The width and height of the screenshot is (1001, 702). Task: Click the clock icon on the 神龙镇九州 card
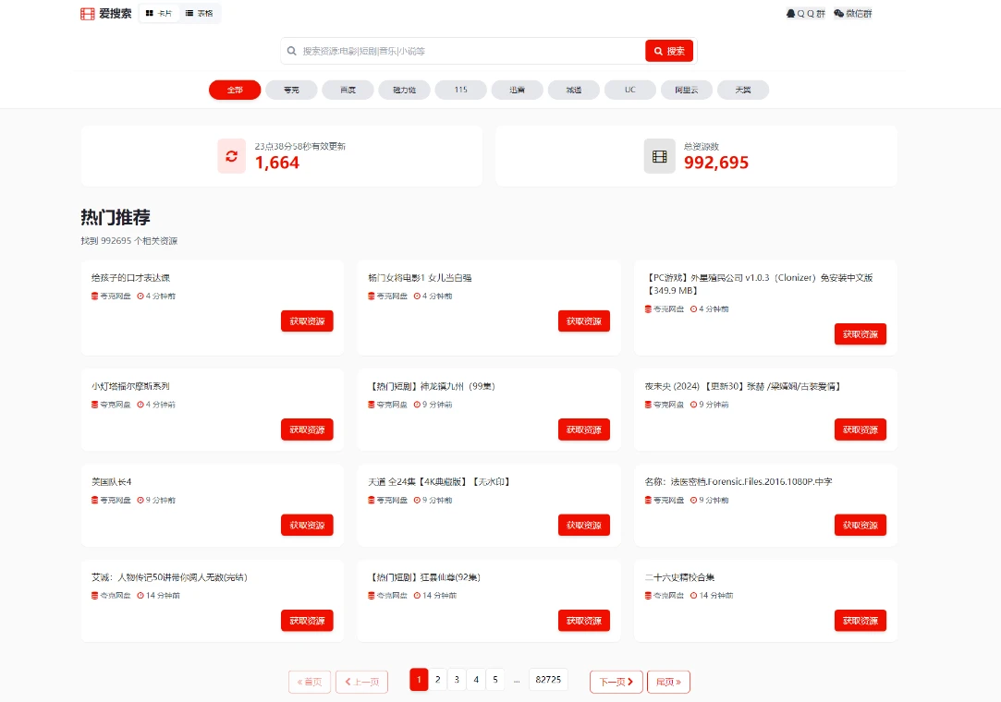(x=417, y=405)
